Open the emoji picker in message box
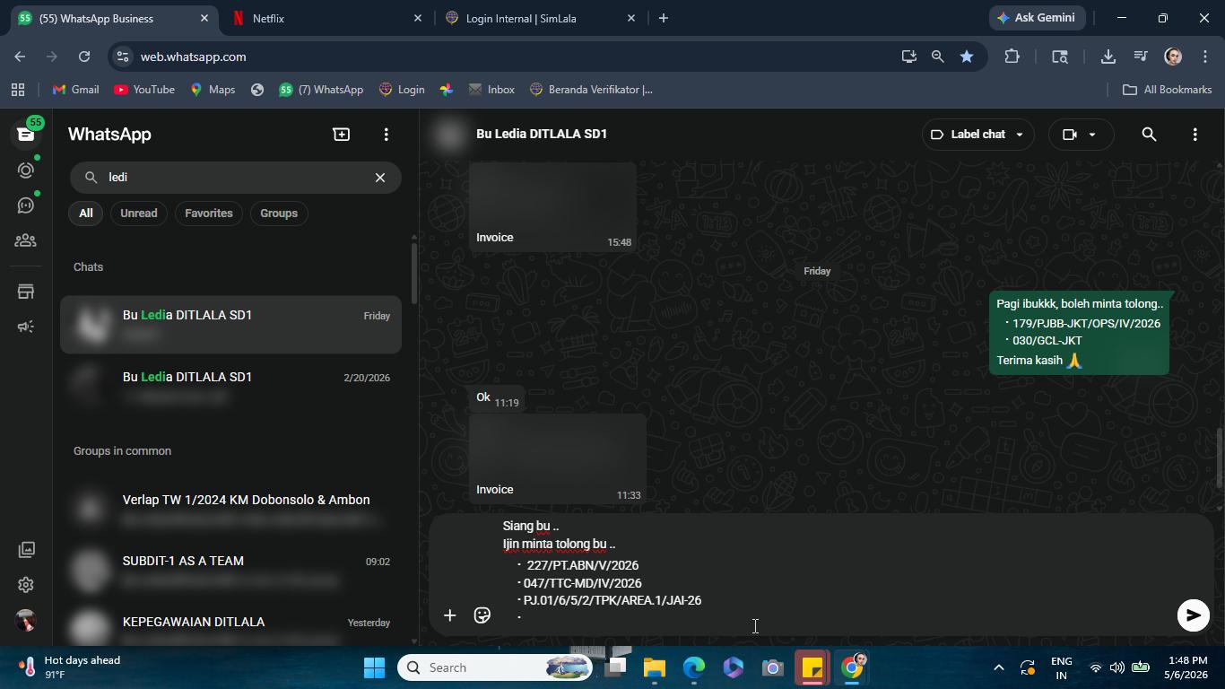1225x689 pixels. tap(482, 615)
